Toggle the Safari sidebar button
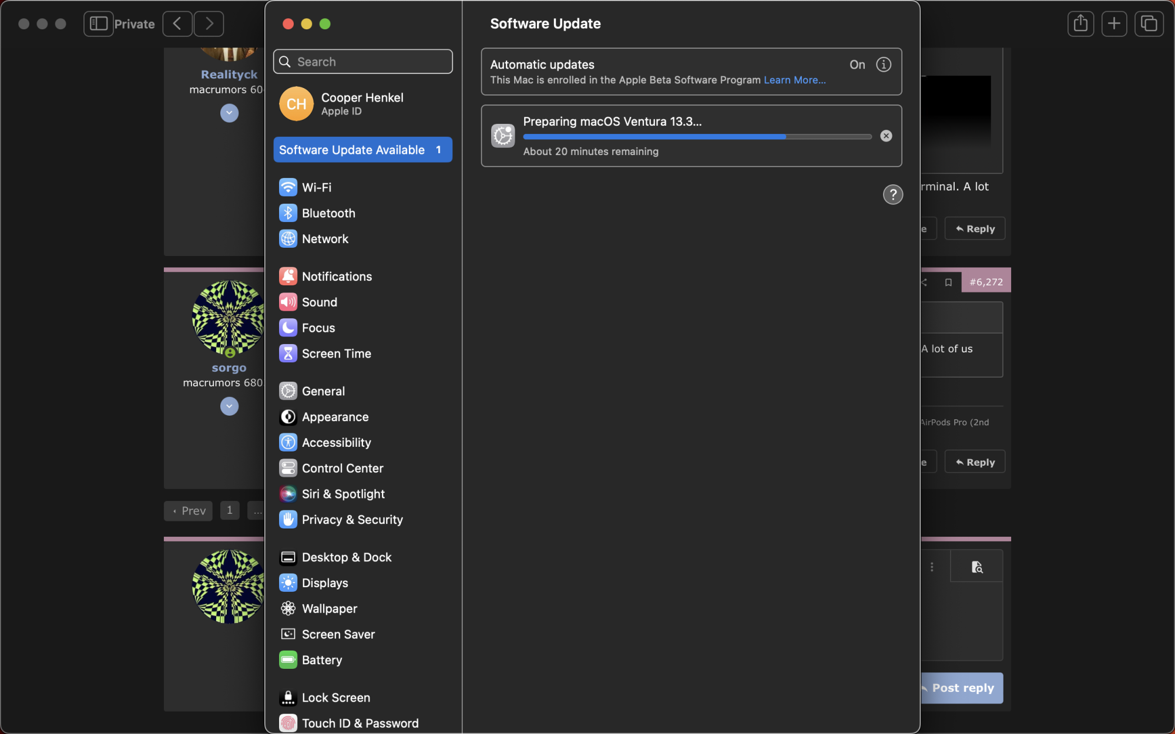Image resolution: width=1175 pixels, height=734 pixels. (98, 24)
